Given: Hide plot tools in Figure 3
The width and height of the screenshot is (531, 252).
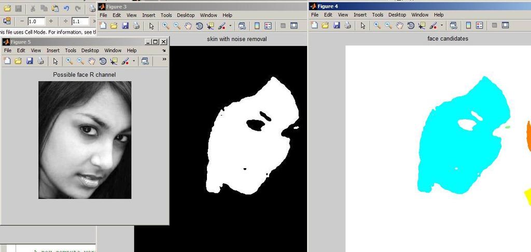Looking at the screenshot, I should click(283, 26).
